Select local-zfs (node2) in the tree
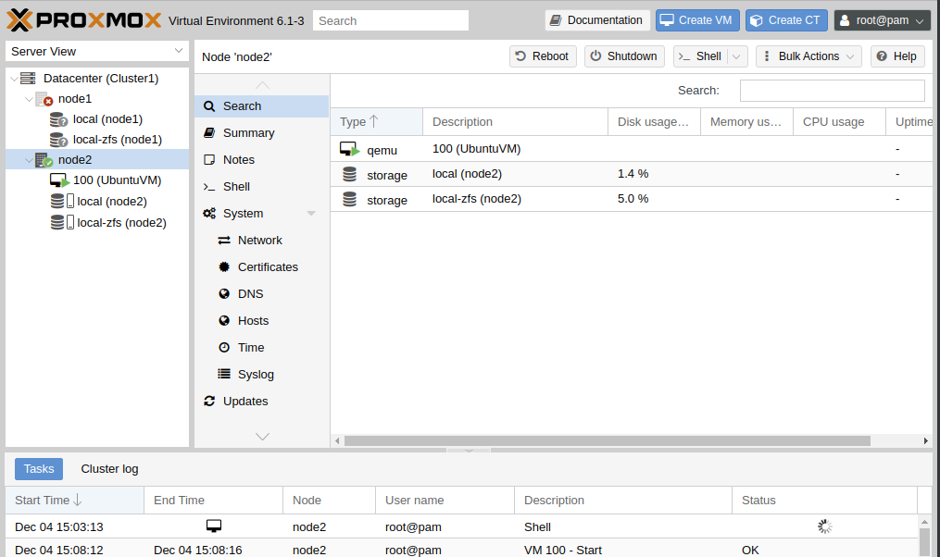Viewport: 940px width, 557px height. [x=121, y=223]
